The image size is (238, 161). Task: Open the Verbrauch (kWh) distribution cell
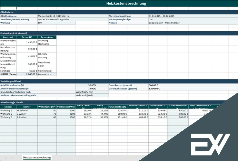click(92, 95)
